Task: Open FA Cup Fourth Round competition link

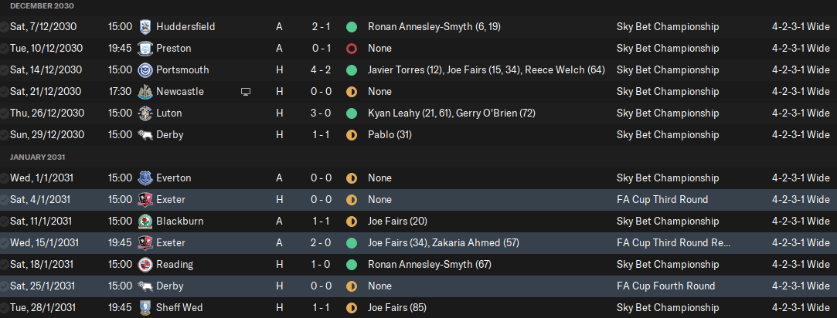Action: pos(665,286)
